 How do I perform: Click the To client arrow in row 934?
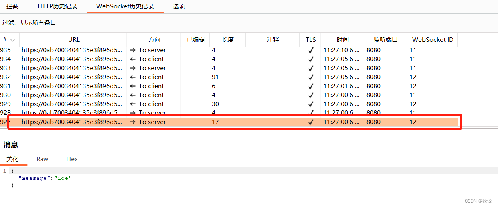click(x=133, y=59)
